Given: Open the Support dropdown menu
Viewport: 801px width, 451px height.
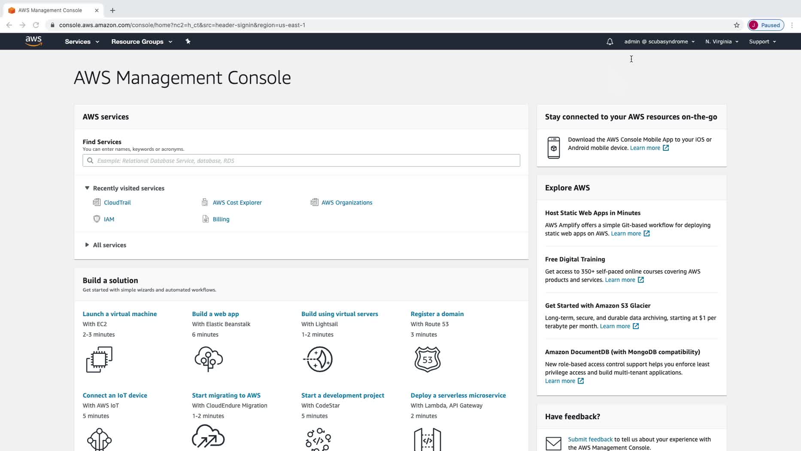Looking at the screenshot, I should 762,42.
